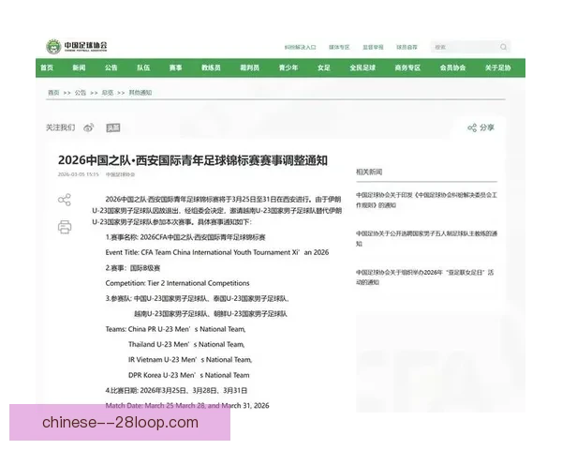The image size is (562, 450).
Task: Open the 女足 nav menu item
Action: (x=324, y=67)
